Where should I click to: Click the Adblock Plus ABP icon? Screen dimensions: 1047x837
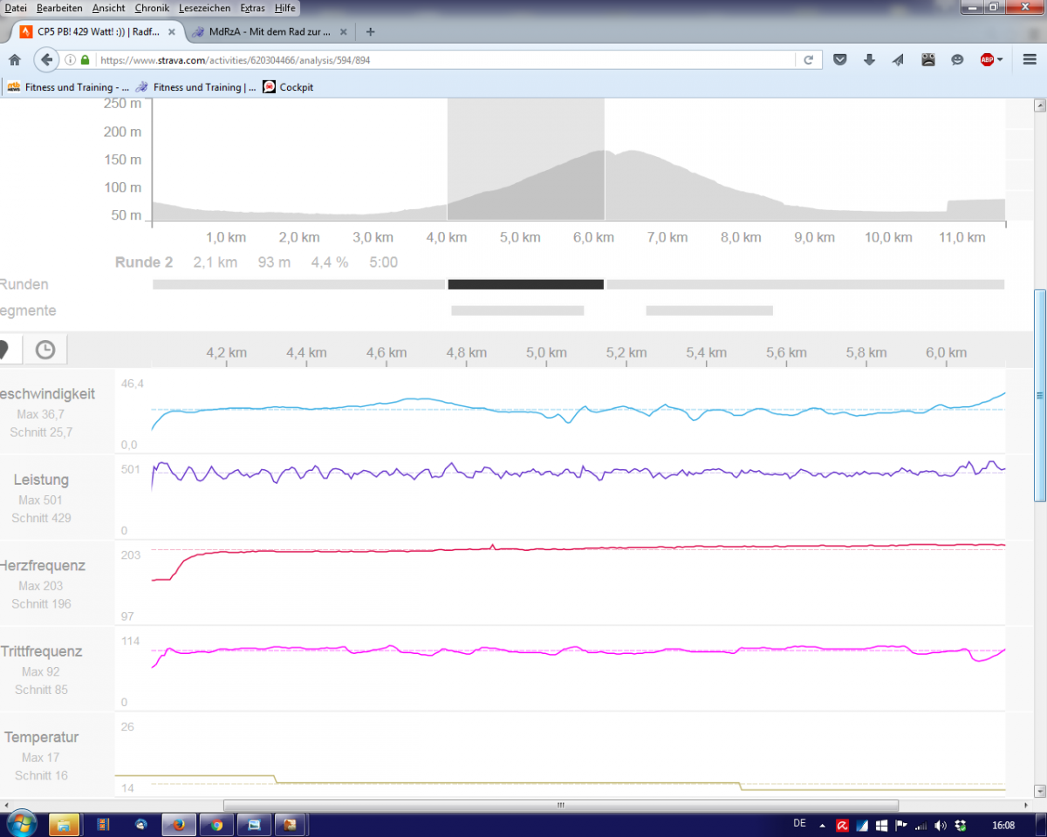[x=987, y=60]
